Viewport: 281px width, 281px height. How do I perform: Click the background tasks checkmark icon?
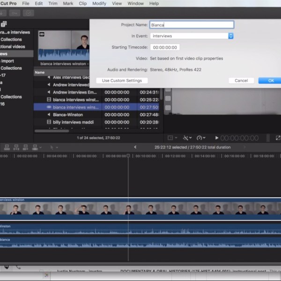click(29, 13)
